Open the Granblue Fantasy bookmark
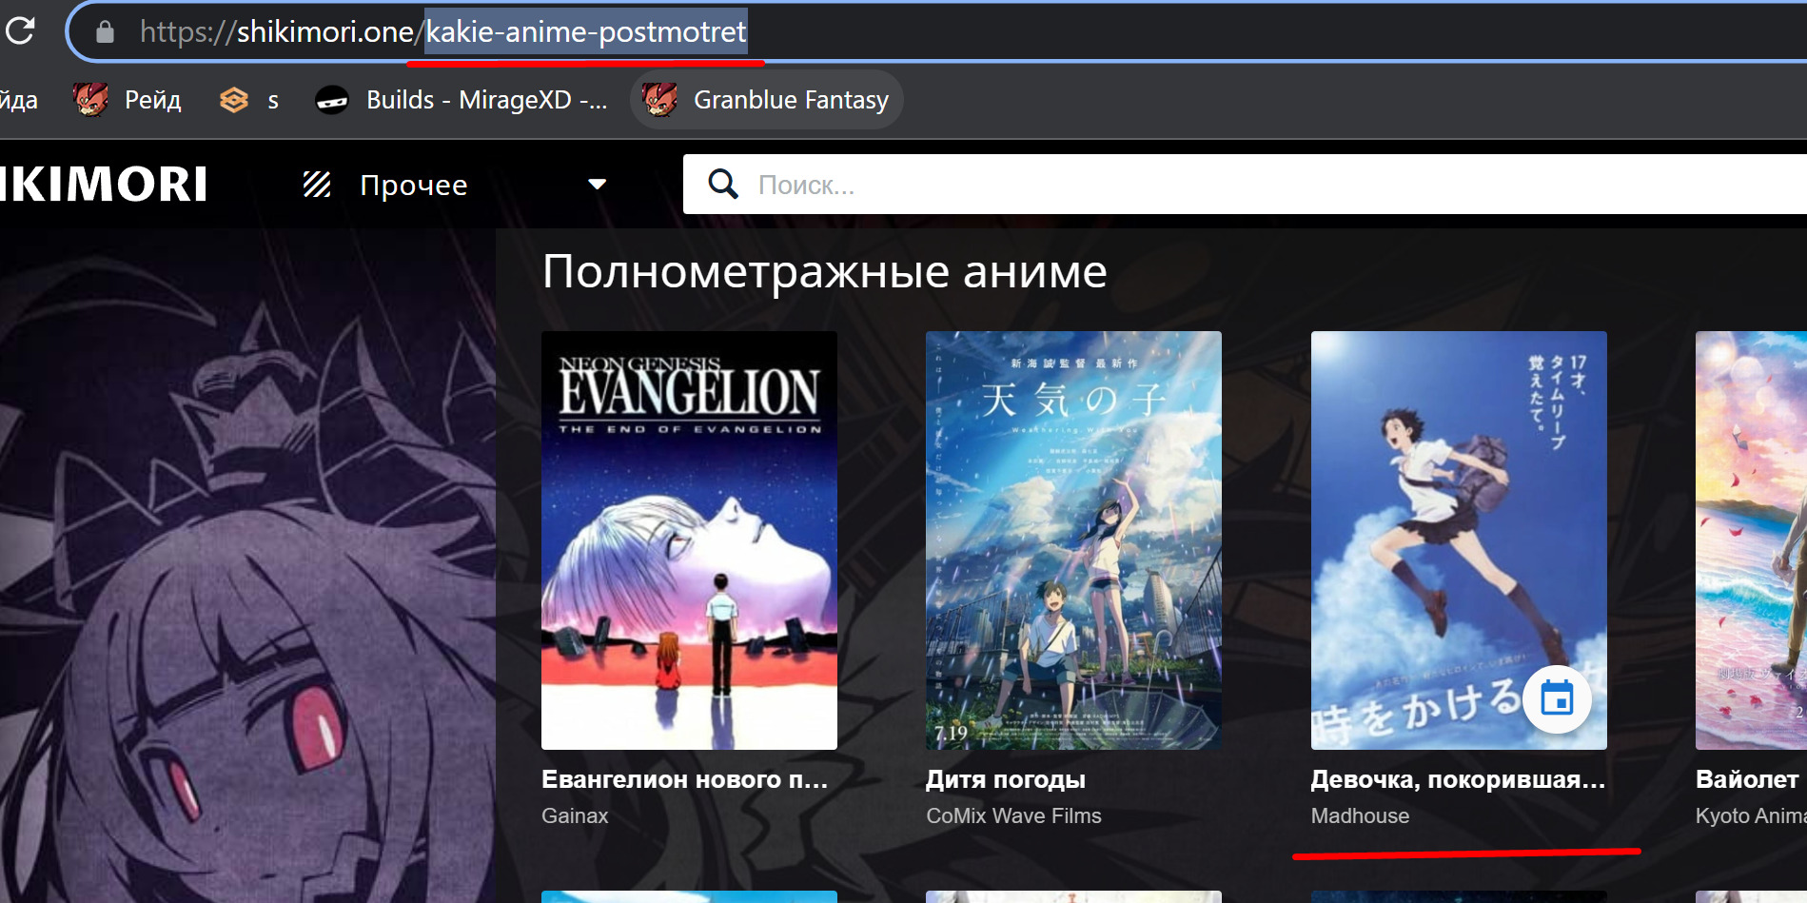 766,100
